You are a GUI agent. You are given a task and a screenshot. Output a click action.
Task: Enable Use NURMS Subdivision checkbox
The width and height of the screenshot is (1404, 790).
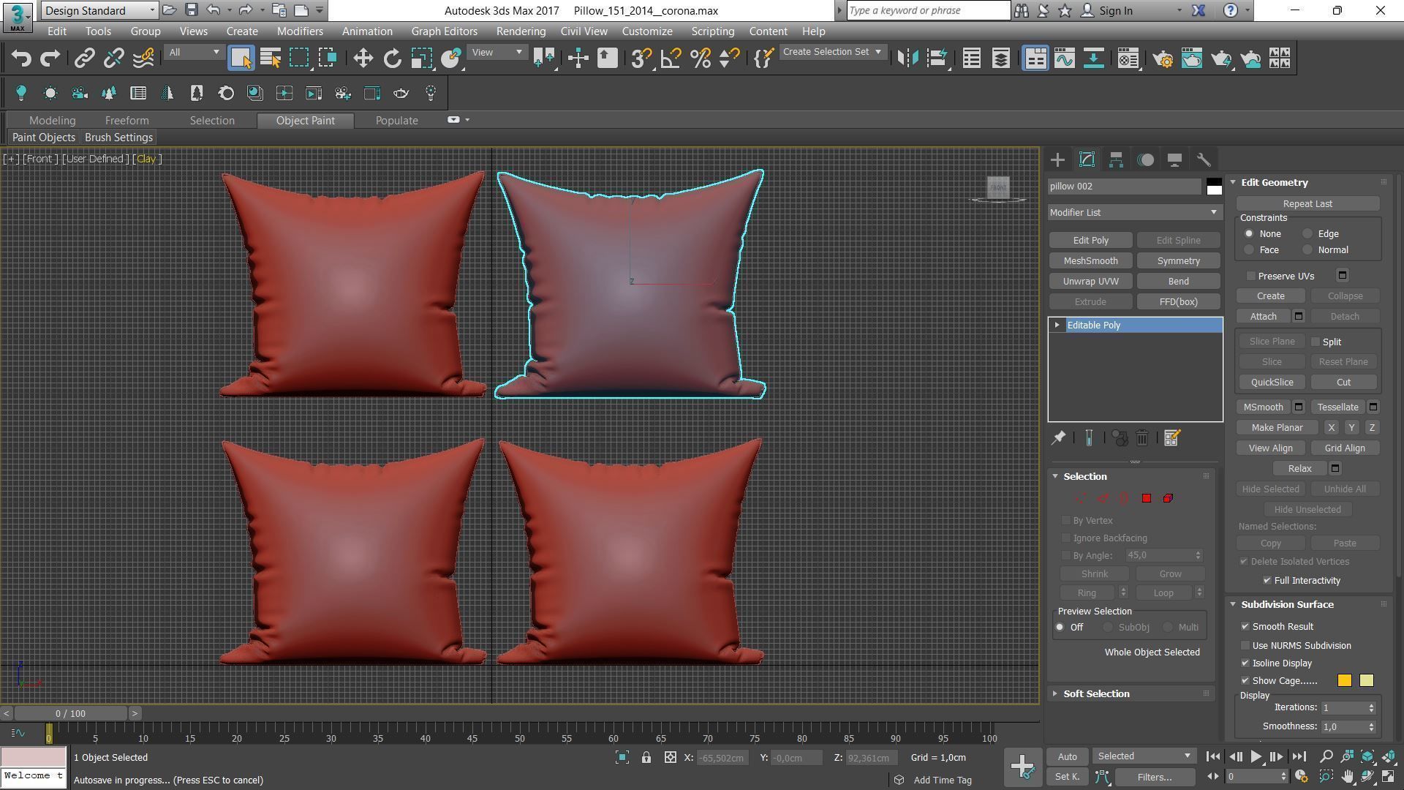1245,646
